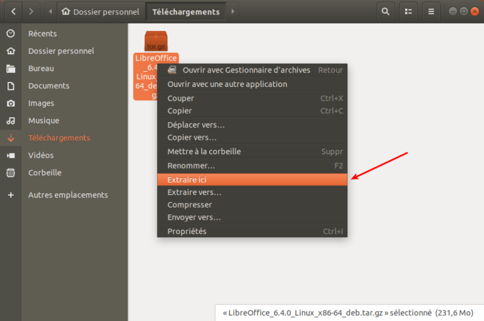Choose Copier vers… entry
Image resolution: width=484 pixels, height=321 pixels.
[x=252, y=137]
